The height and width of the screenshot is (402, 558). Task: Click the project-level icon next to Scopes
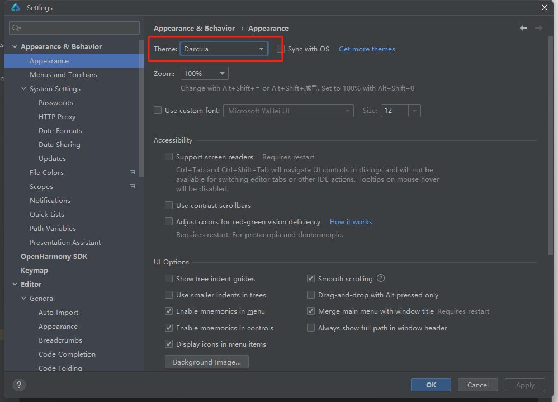point(133,186)
